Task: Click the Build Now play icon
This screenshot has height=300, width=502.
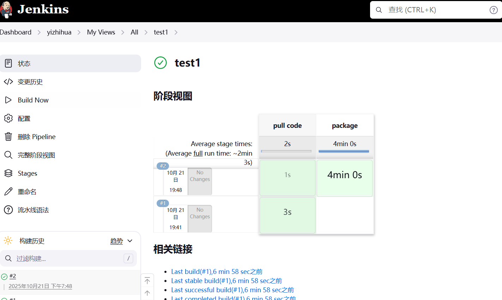Action: pyautogui.click(x=8, y=100)
